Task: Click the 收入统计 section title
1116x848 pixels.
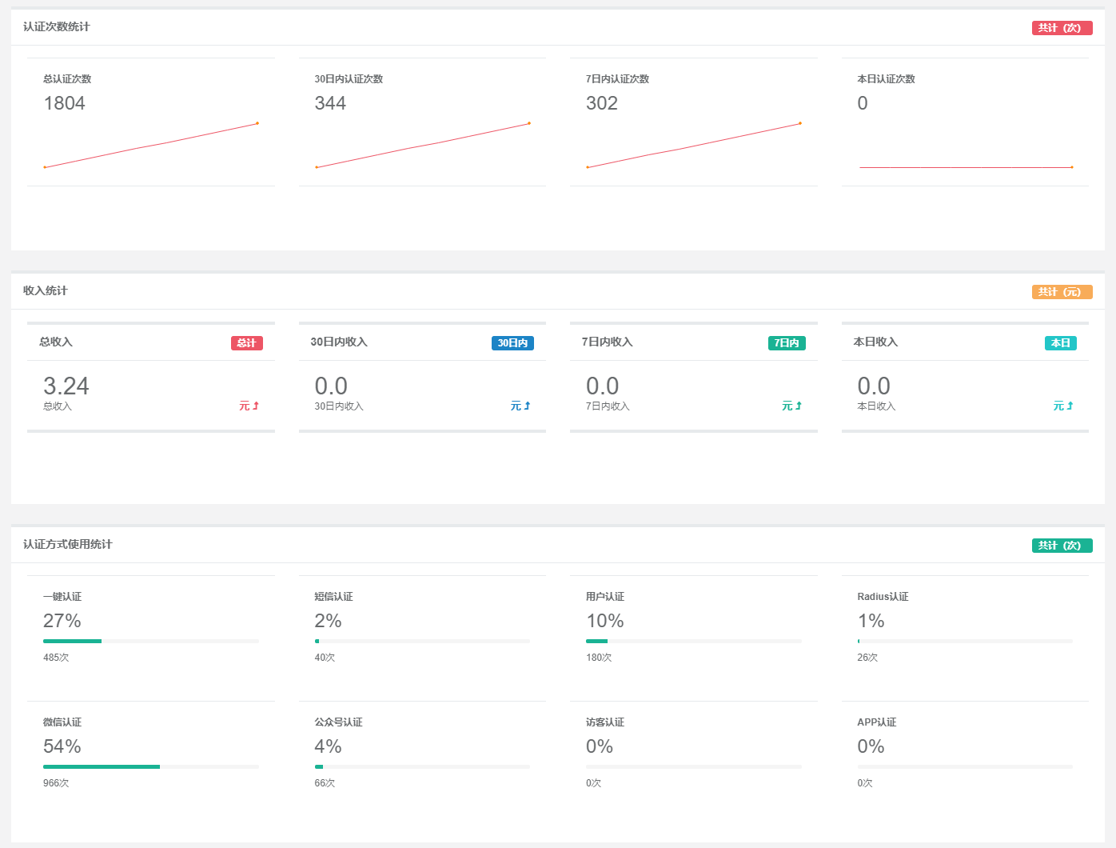Action: 46,290
